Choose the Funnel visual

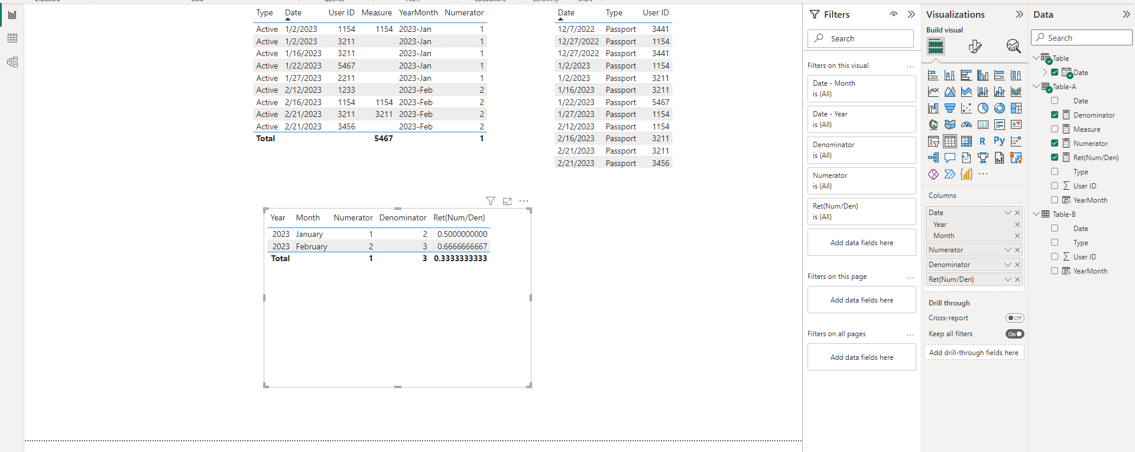[950, 108]
